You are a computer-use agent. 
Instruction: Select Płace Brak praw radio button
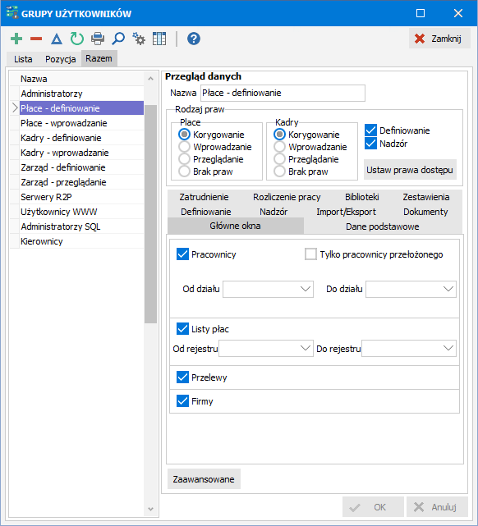[x=184, y=172]
